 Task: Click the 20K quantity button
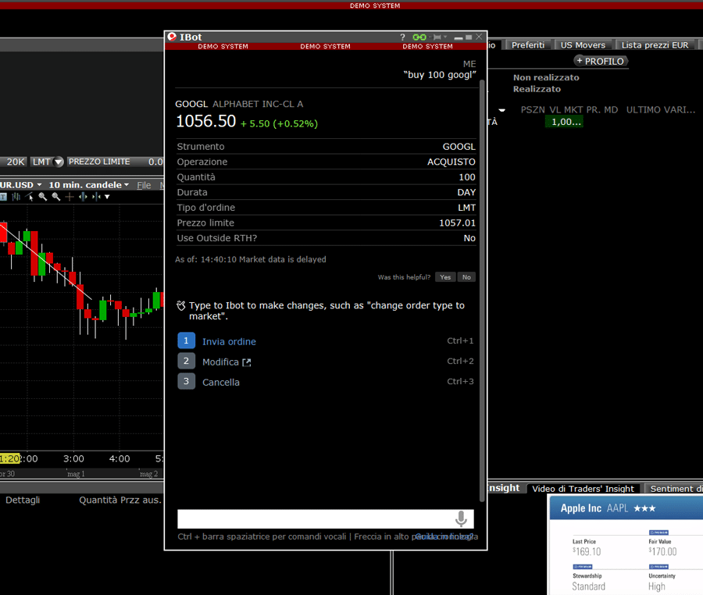(x=15, y=162)
